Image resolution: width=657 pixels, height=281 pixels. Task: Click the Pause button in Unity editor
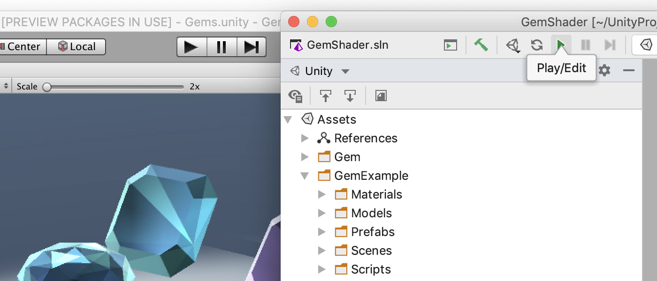pos(222,47)
